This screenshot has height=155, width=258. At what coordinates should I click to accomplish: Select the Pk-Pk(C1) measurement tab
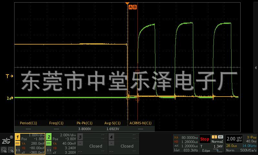[84, 123]
